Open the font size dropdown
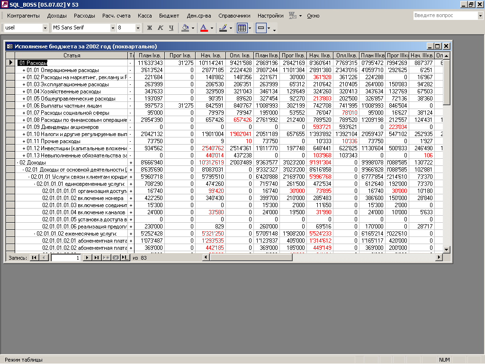This screenshot has width=485, height=364. point(138,28)
